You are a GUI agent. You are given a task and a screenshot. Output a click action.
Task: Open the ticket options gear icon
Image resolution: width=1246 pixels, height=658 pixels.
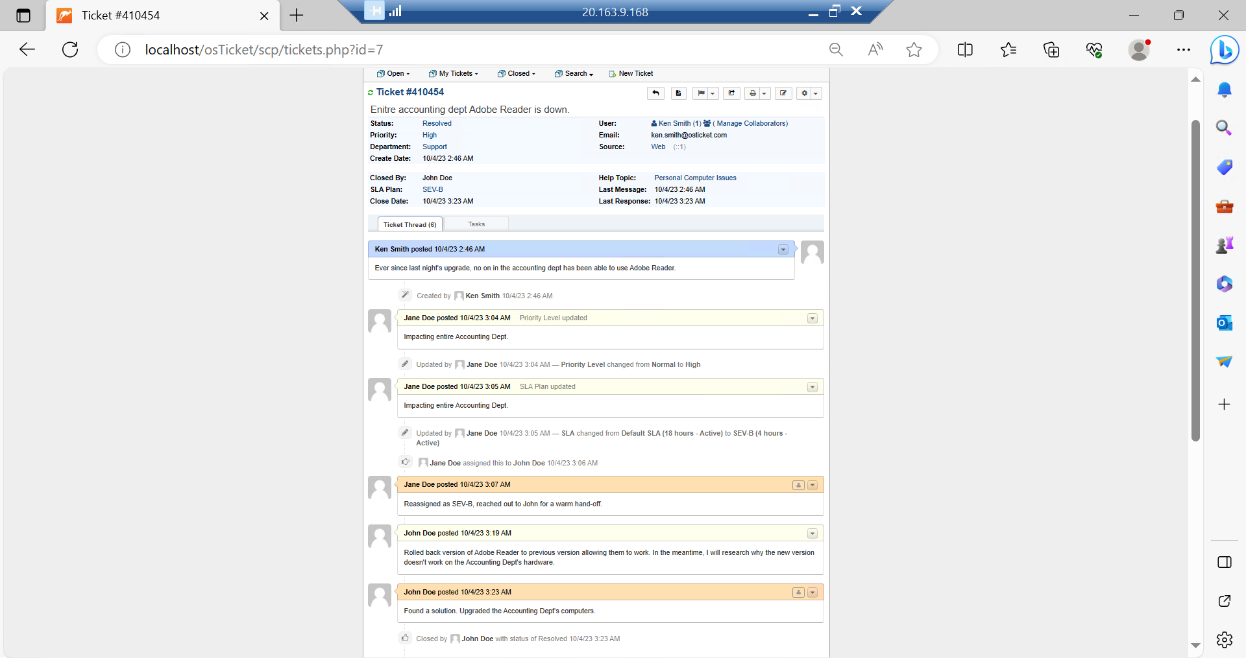pyautogui.click(x=805, y=93)
